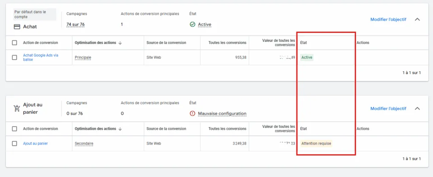The width and height of the screenshot is (433, 177).
Task: Tick the select-all checkbox in Achat table header
Action: point(15,43)
